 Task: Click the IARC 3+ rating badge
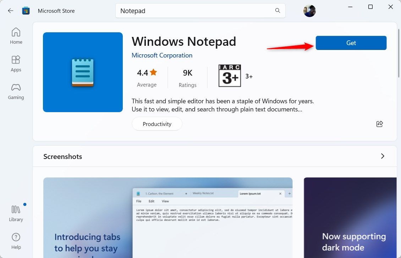(230, 76)
